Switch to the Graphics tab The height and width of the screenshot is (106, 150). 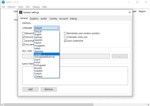coord(34,18)
